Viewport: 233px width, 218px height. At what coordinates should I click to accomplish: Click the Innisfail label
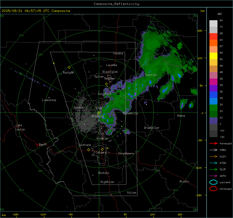[x=104, y=94]
